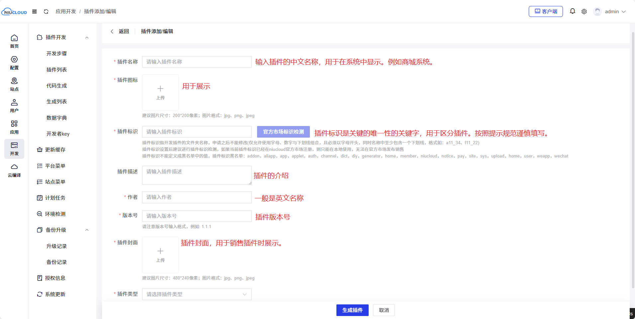Collapse the 备份升级 menu group

coord(87,230)
